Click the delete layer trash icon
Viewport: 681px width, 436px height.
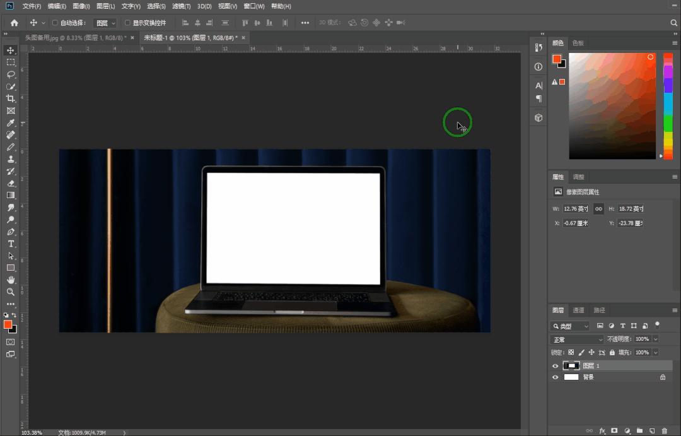(664, 430)
